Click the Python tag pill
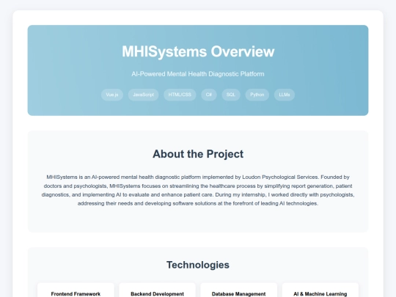 click(257, 95)
